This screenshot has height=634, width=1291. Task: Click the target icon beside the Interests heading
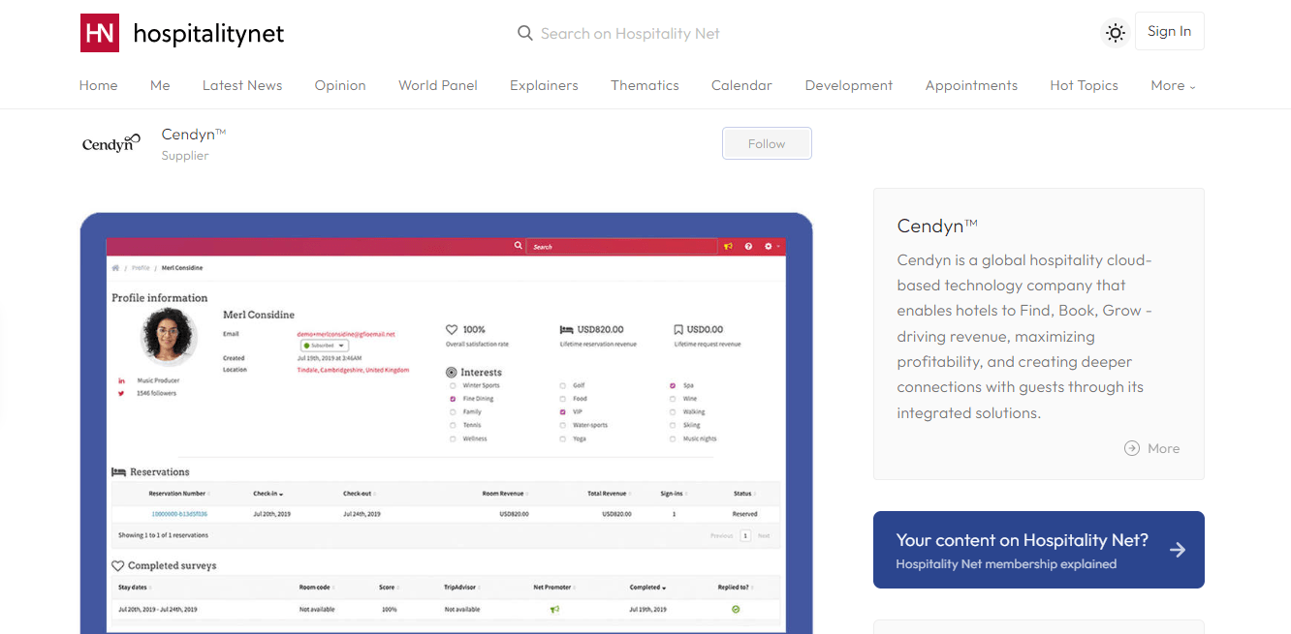point(452,372)
